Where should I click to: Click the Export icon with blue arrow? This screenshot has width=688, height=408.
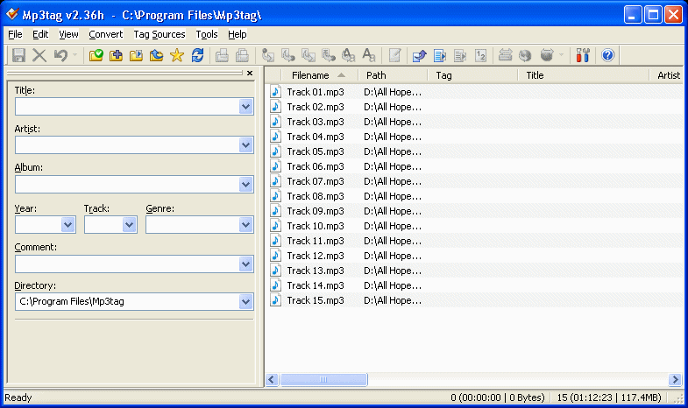[420, 55]
